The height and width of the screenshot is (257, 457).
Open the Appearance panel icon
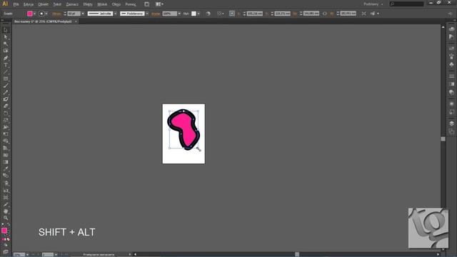[451, 104]
